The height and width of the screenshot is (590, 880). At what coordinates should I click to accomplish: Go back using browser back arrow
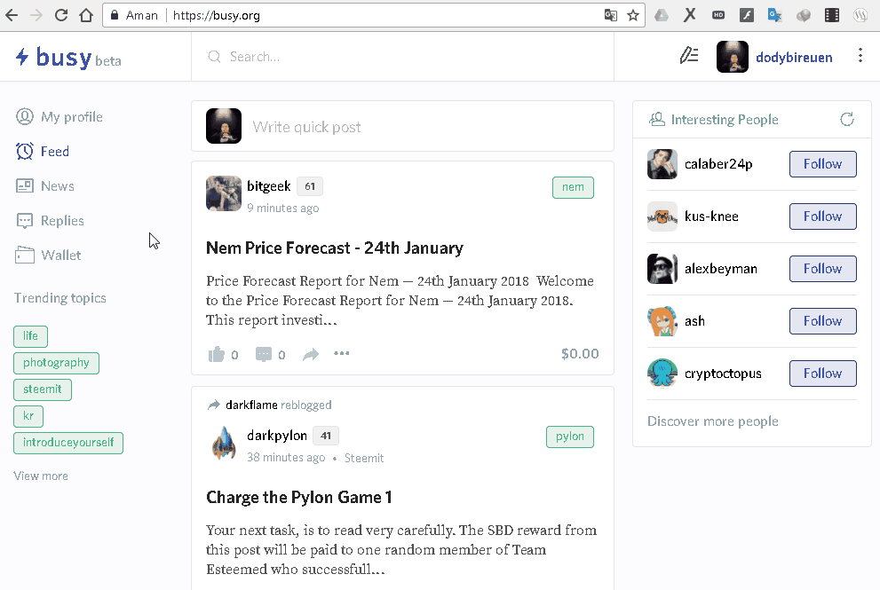coord(12,15)
